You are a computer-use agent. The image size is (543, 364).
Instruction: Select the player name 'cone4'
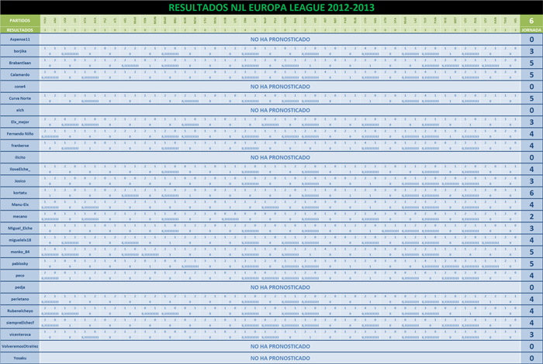pos(20,87)
